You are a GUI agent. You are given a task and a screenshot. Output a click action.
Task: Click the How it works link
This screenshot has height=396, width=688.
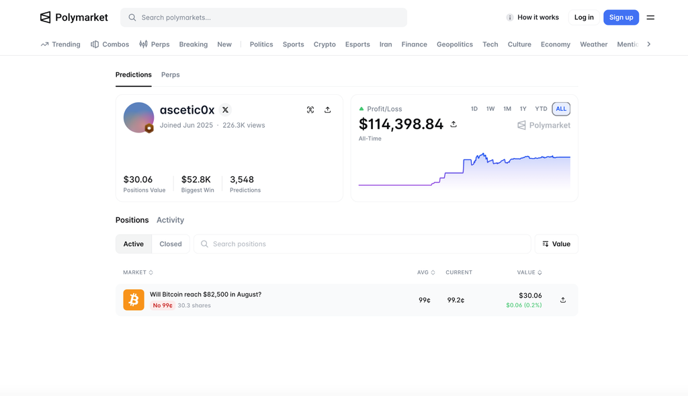(x=538, y=17)
